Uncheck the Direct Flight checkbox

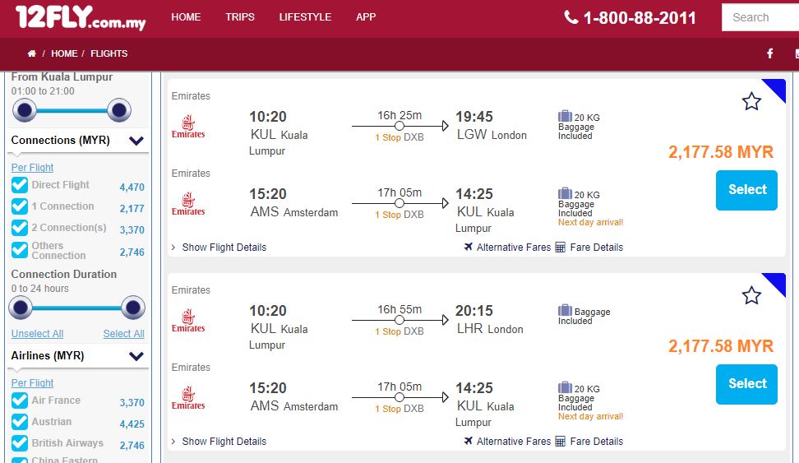click(x=20, y=185)
